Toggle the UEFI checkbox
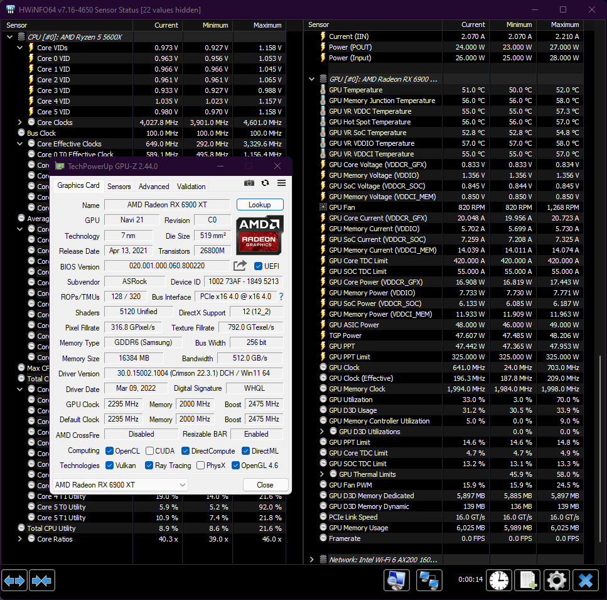Viewport: 607px width, 600px height. pos(258,266)
